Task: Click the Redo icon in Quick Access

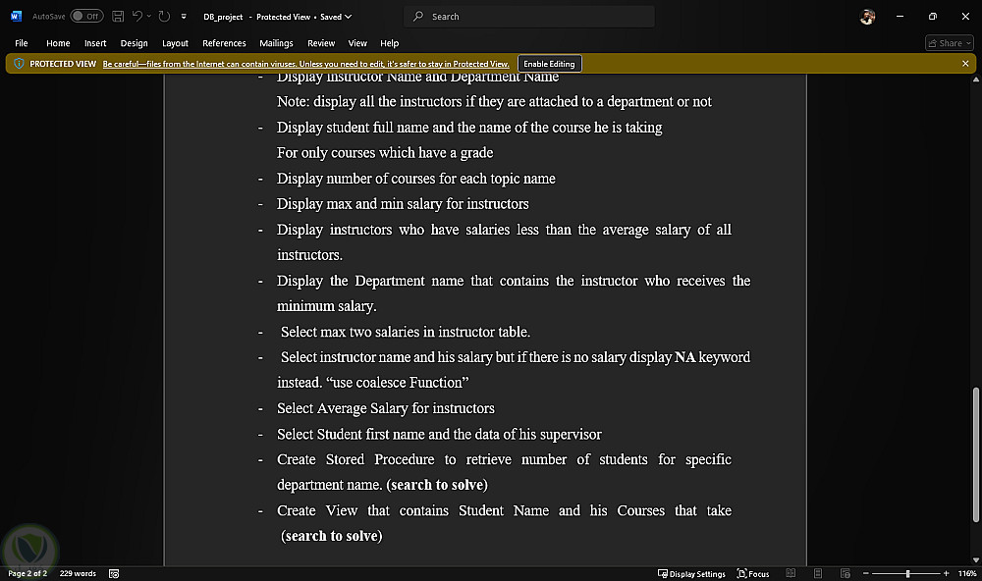Action: (164, 17)
